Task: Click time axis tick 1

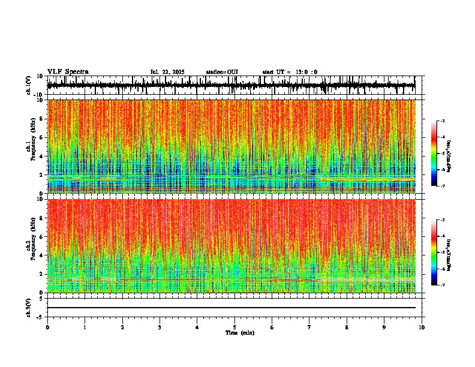Action: (85, 327)
